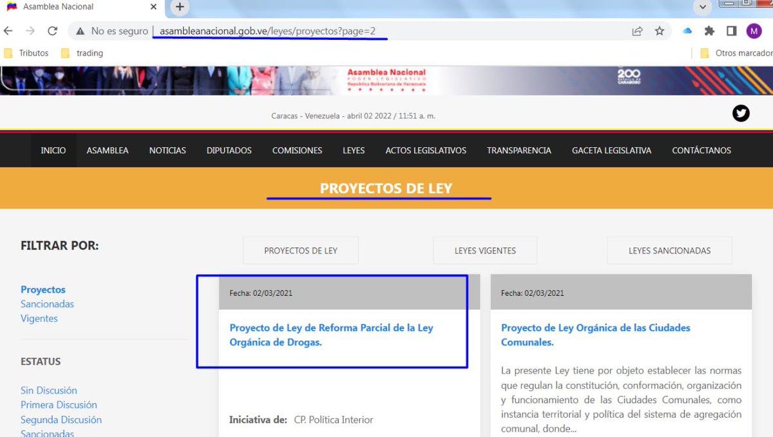Close the Asamblea Nacional tab
Viewport: 773px width, 437px height.
pos(153,7)
